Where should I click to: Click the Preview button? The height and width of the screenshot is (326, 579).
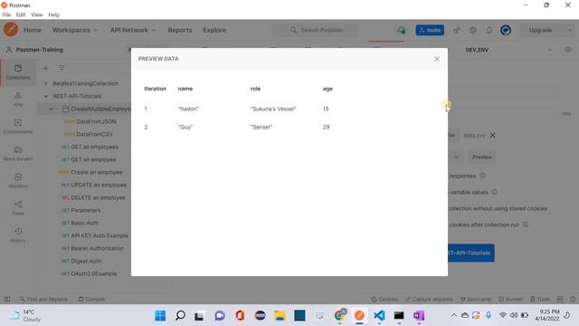(482, 157)
